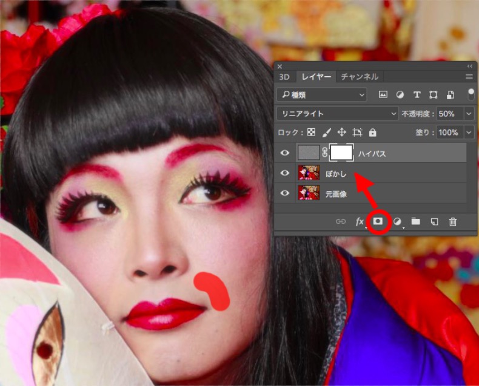The image size is (479, 386).
Task: Click the 50% opacity value field
Action: pyautogui.click(x=451, y=114)
